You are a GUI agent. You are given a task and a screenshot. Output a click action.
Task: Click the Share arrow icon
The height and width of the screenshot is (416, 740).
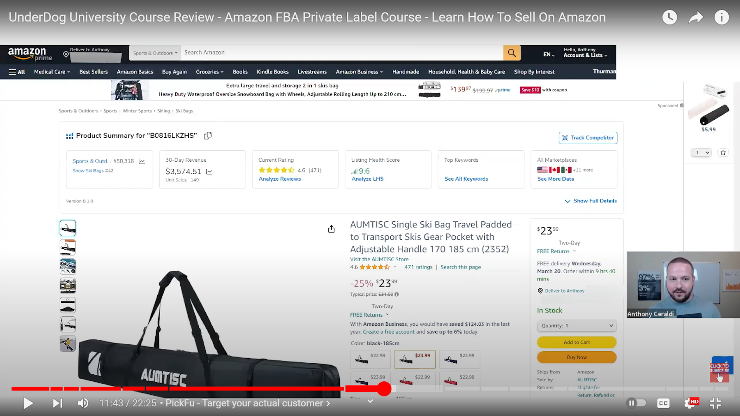coord(696,18)
